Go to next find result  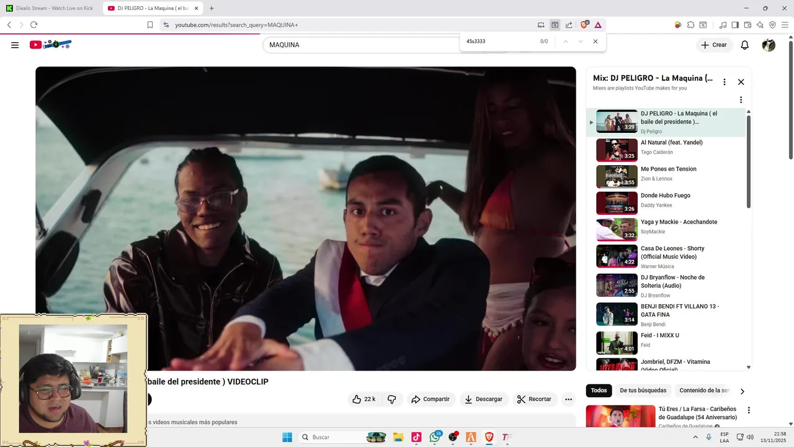[x=581, y=42]
